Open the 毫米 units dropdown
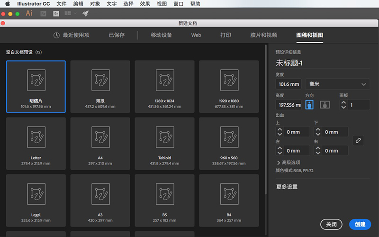Viewport: 379px width, 237px height. point(337,84)
